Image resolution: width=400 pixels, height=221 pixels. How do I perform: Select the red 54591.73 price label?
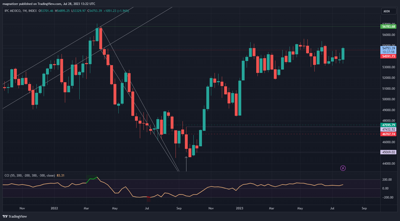point(389,56)
